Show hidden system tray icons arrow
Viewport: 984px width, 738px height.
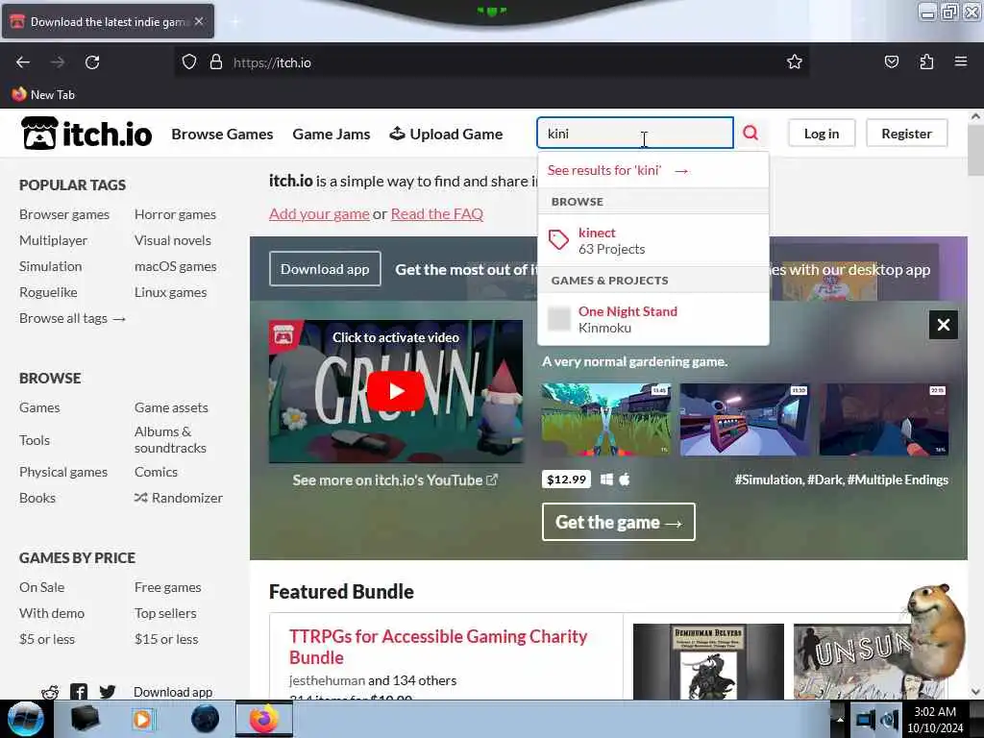coord(840,720)
